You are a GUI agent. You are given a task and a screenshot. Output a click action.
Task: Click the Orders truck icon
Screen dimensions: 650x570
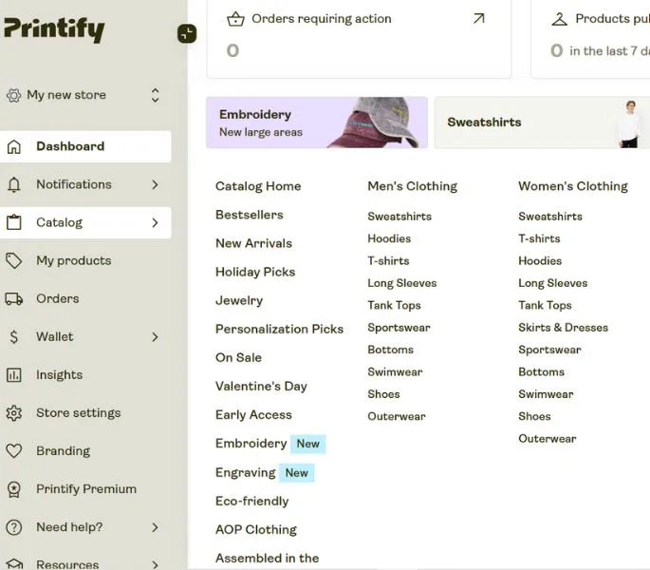14,298
